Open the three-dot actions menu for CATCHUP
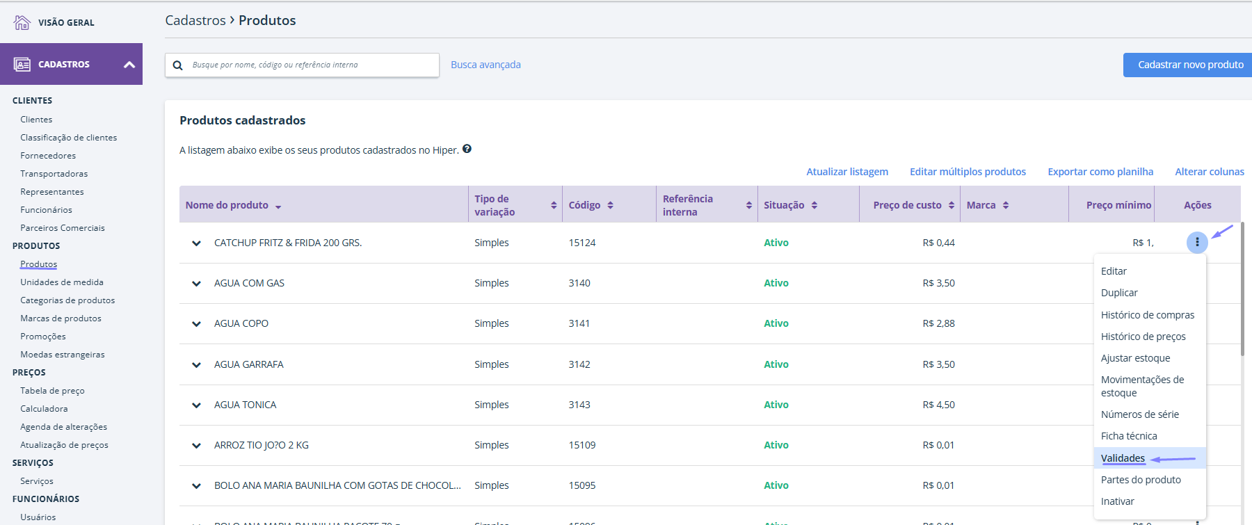The height and width of the screenshot is (525, 1252). coord(1197,243)
